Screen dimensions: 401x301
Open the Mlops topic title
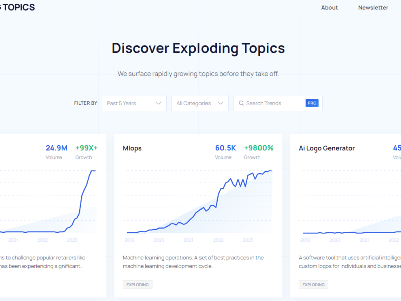coord(132,148)
